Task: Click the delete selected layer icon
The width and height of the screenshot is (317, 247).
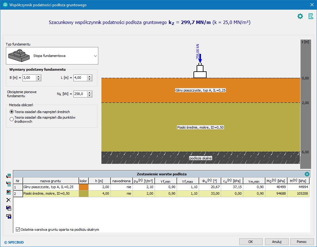Action: pyautogui.click(x=8, y=192)
